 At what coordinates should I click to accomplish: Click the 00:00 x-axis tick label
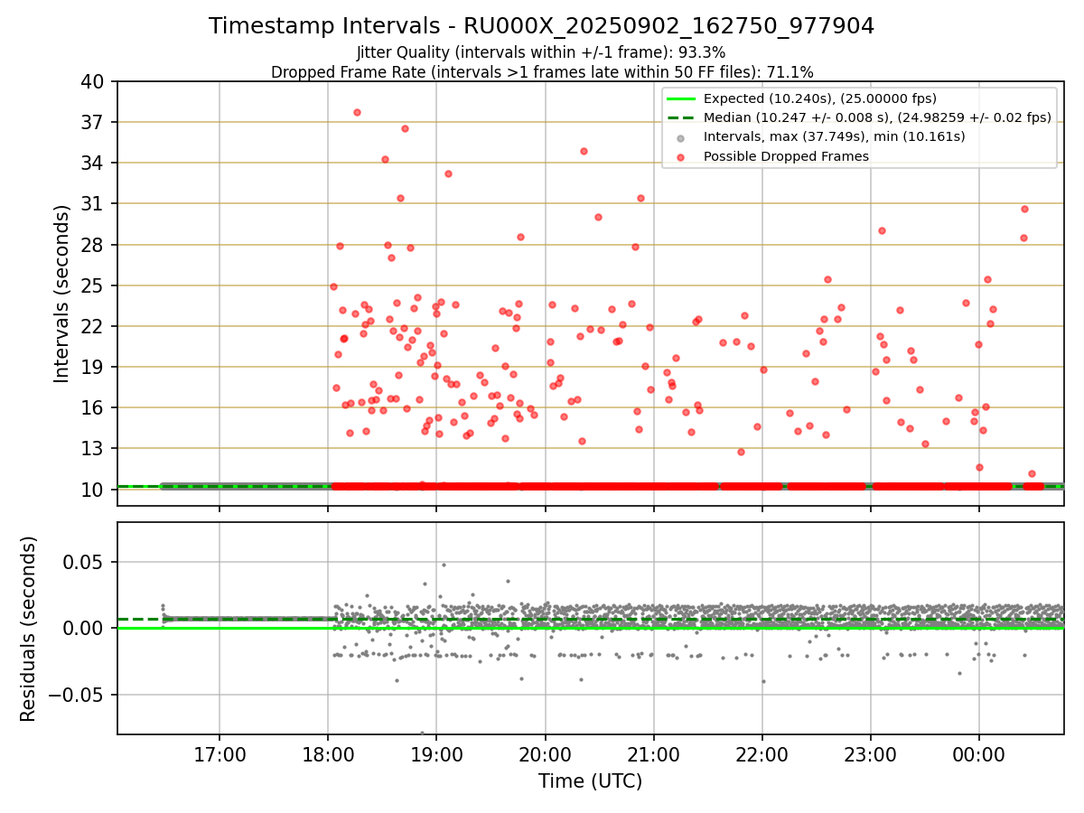979,754
